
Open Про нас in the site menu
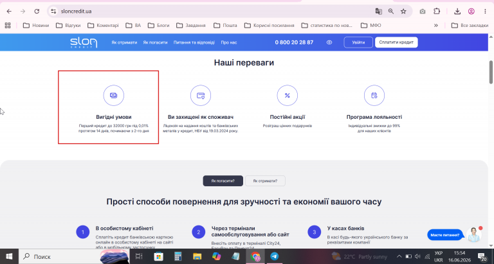pyautogui.click(x=229, y=42)
